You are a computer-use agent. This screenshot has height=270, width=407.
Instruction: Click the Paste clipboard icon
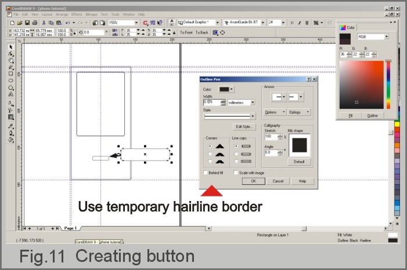59,23
